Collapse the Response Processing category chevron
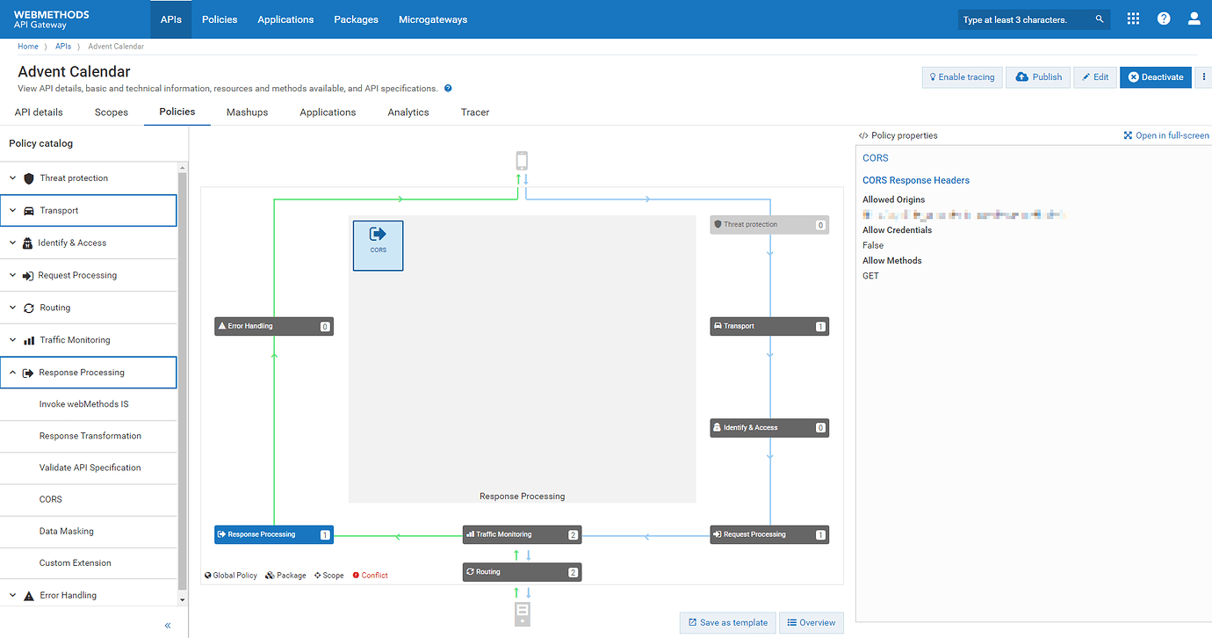The height and width of the screenshot is (638, 1212). 12,373
